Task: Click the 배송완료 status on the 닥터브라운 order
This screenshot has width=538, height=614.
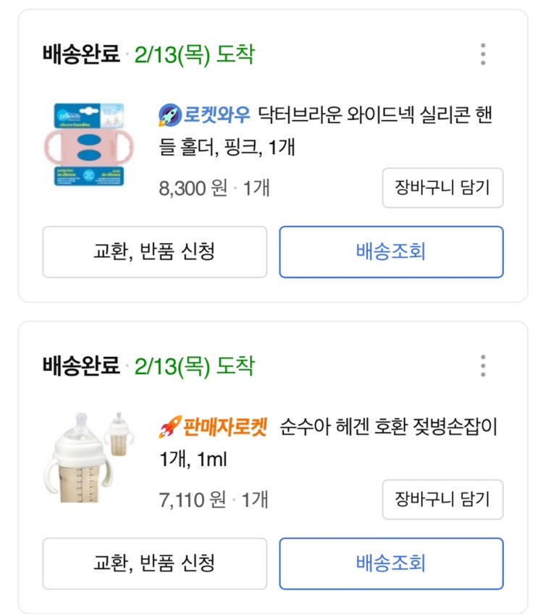Action: [x=81, y=55]
